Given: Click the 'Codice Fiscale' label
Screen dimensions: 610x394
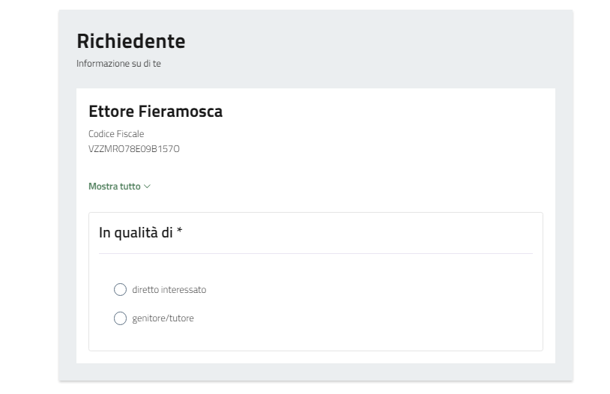Looking at the screenshot, I should [x=115, y=134].
